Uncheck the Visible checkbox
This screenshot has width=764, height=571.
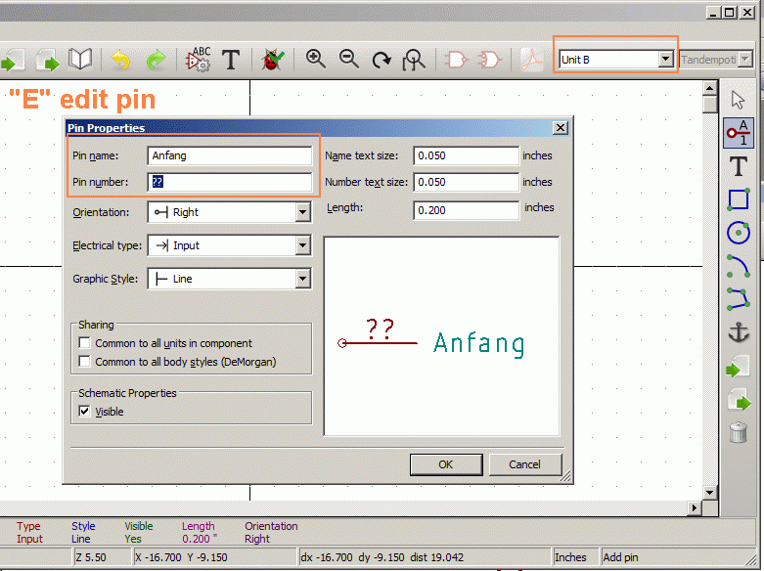coord(85,412)
